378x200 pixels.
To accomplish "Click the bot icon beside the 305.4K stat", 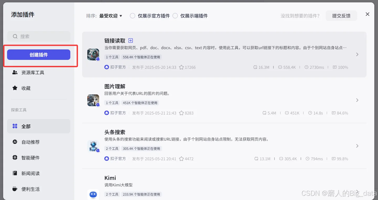I will coord(281,159).
